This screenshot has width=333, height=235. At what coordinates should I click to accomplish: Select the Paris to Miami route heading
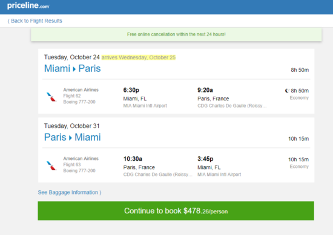click(x=73, y=137)
